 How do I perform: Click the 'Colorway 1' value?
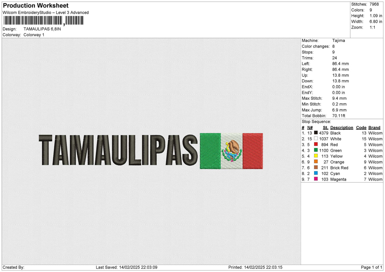pos(34,35)
